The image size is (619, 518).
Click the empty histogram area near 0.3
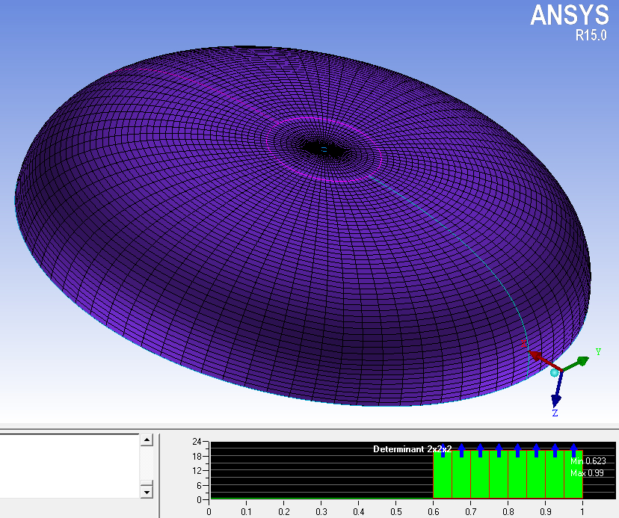pyautogui.click(x=321, y=471)
